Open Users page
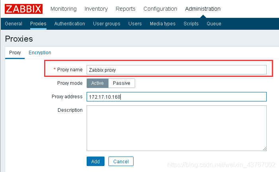Viewport: 279px width, 172px height. [135, 24]
